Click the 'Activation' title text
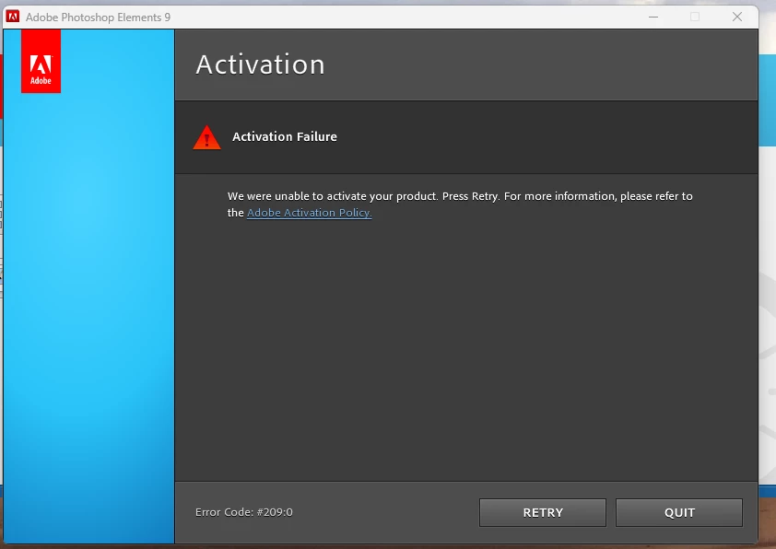This screenshot has width=776, height=549. (x=260, y=64)
